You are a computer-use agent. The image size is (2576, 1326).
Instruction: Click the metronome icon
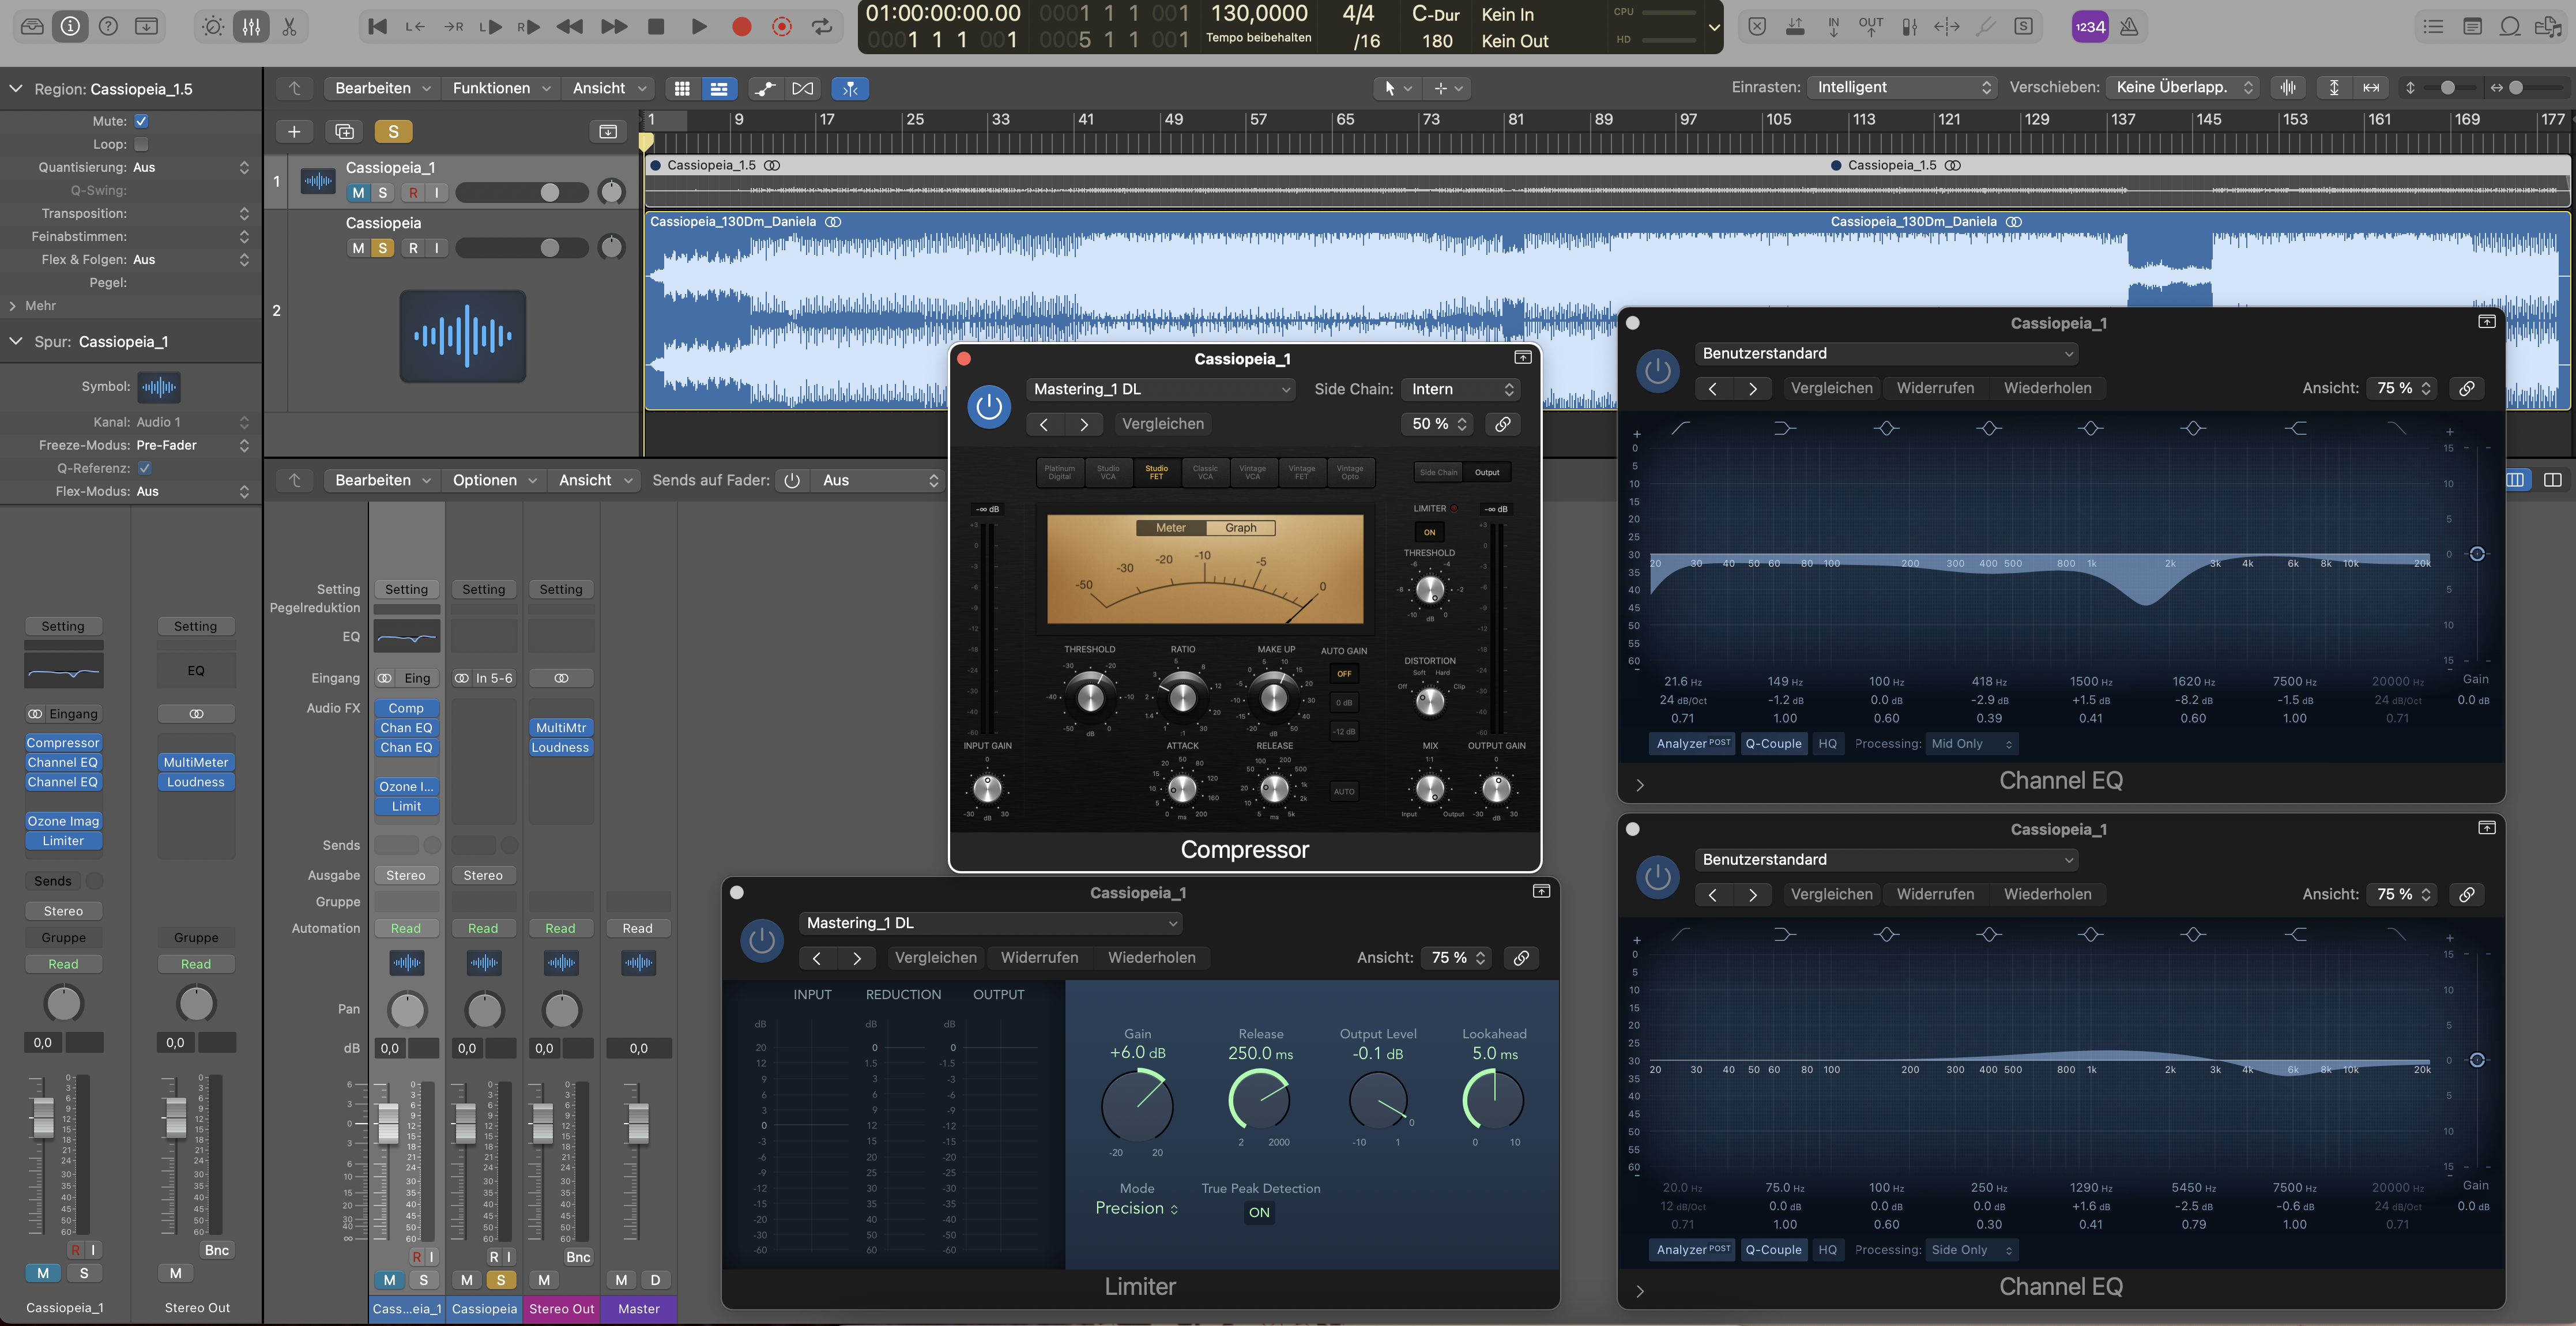coord(2129,27)
